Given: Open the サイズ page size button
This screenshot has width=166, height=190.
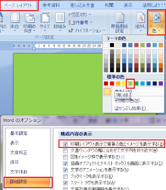Looking at the screenshot, I should (x=45, y=22).
